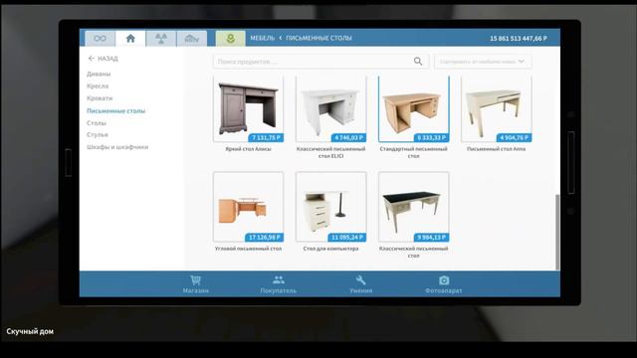
Task: Click the back arrow beside Назад
Action: point(91,59)
